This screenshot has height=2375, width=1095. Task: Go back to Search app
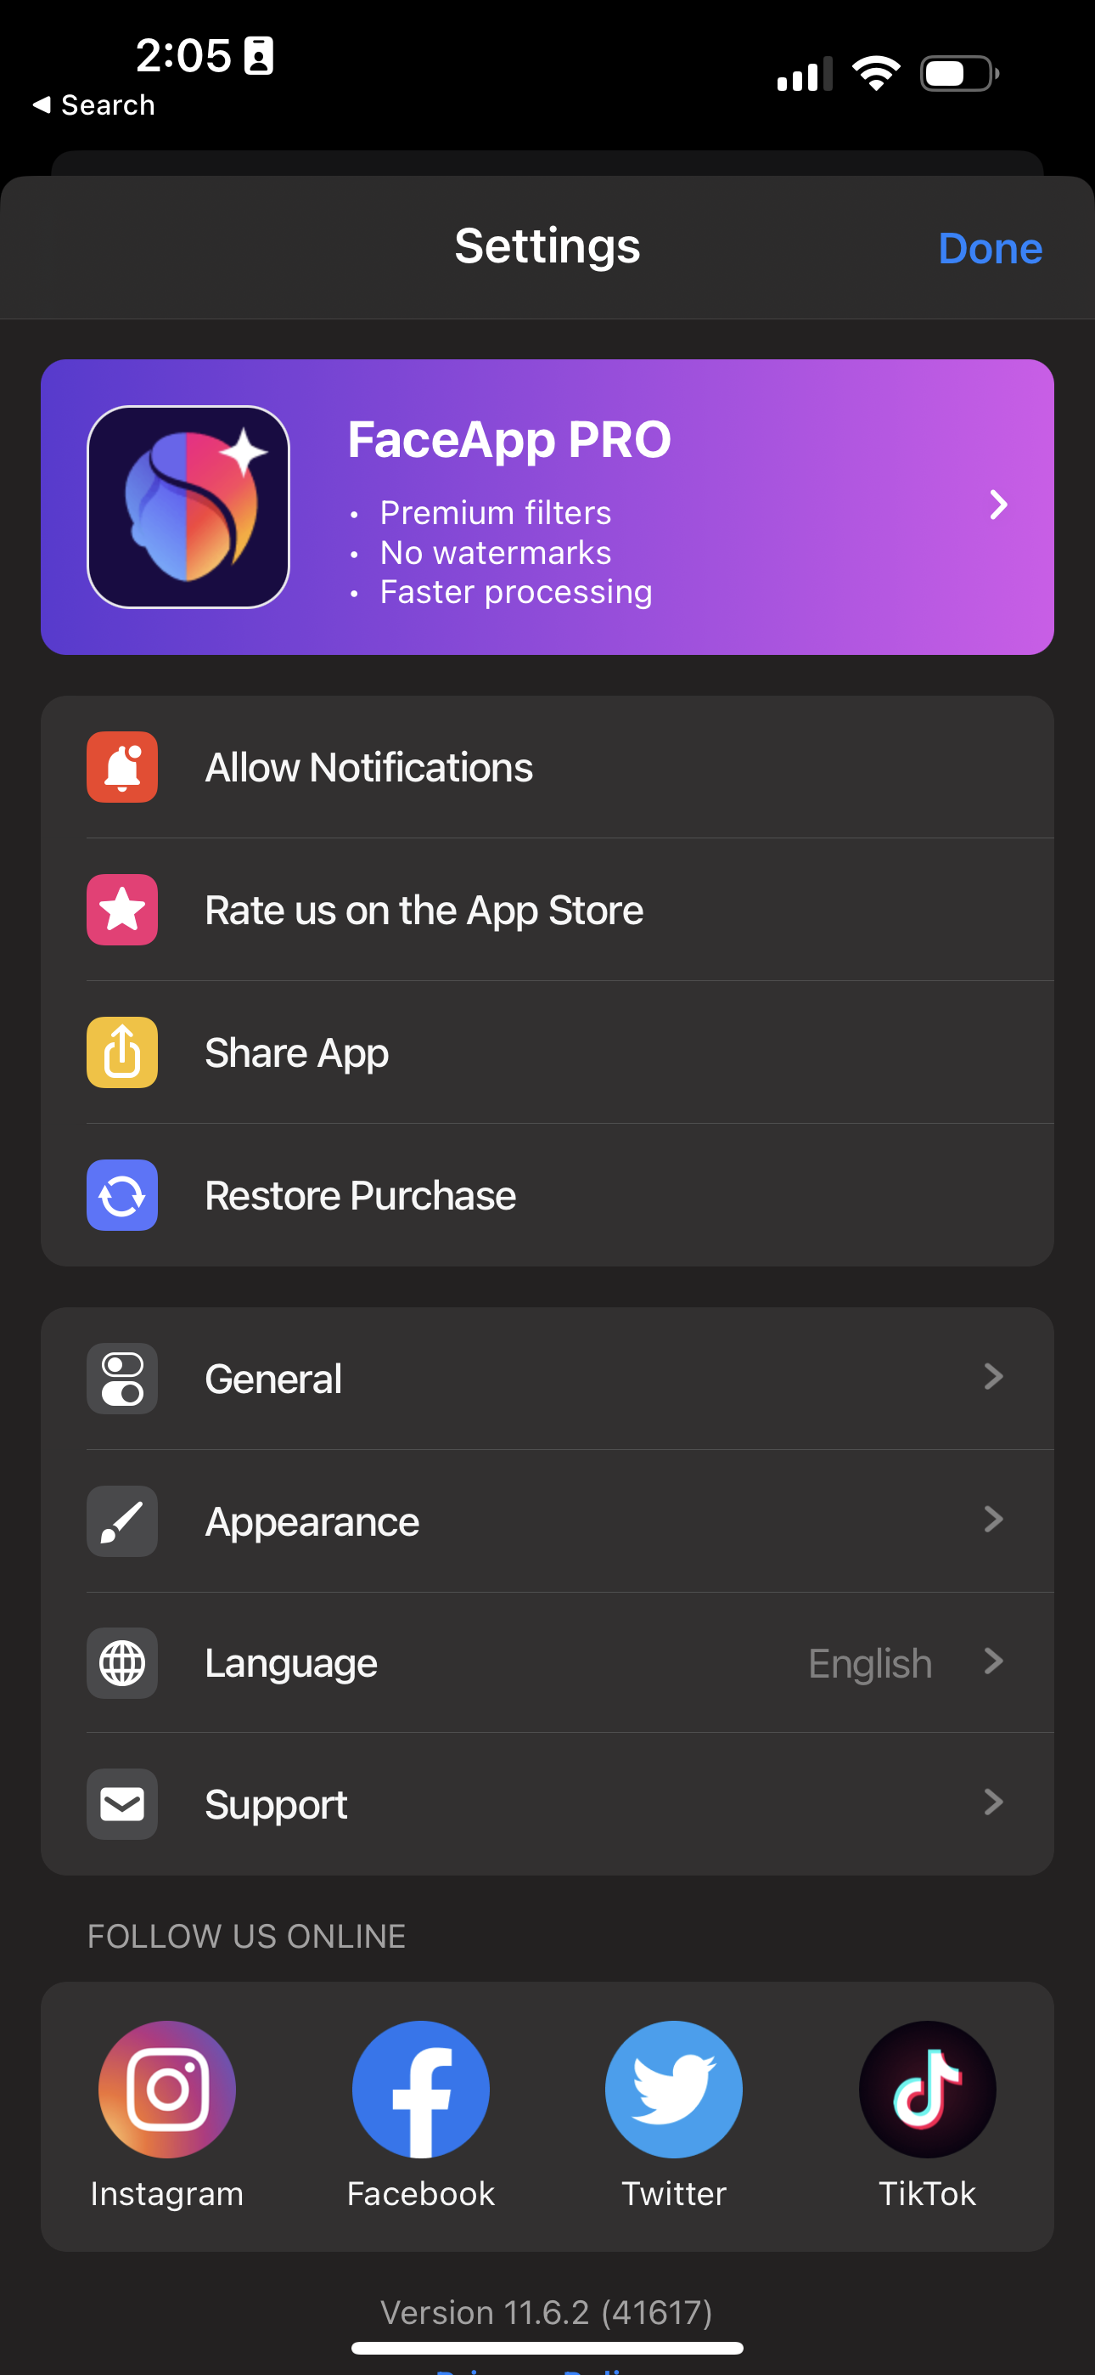[94, 105]
